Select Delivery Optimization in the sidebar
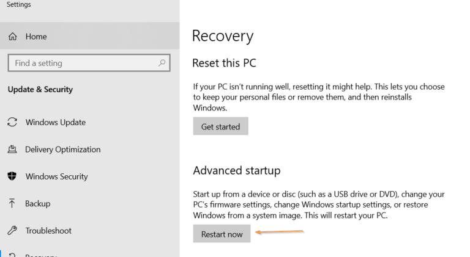 63,150
